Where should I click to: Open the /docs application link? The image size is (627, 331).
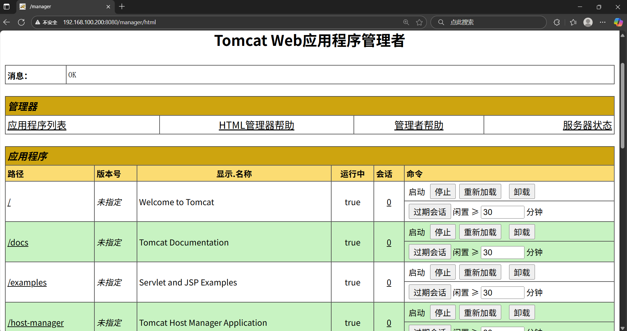18,243
